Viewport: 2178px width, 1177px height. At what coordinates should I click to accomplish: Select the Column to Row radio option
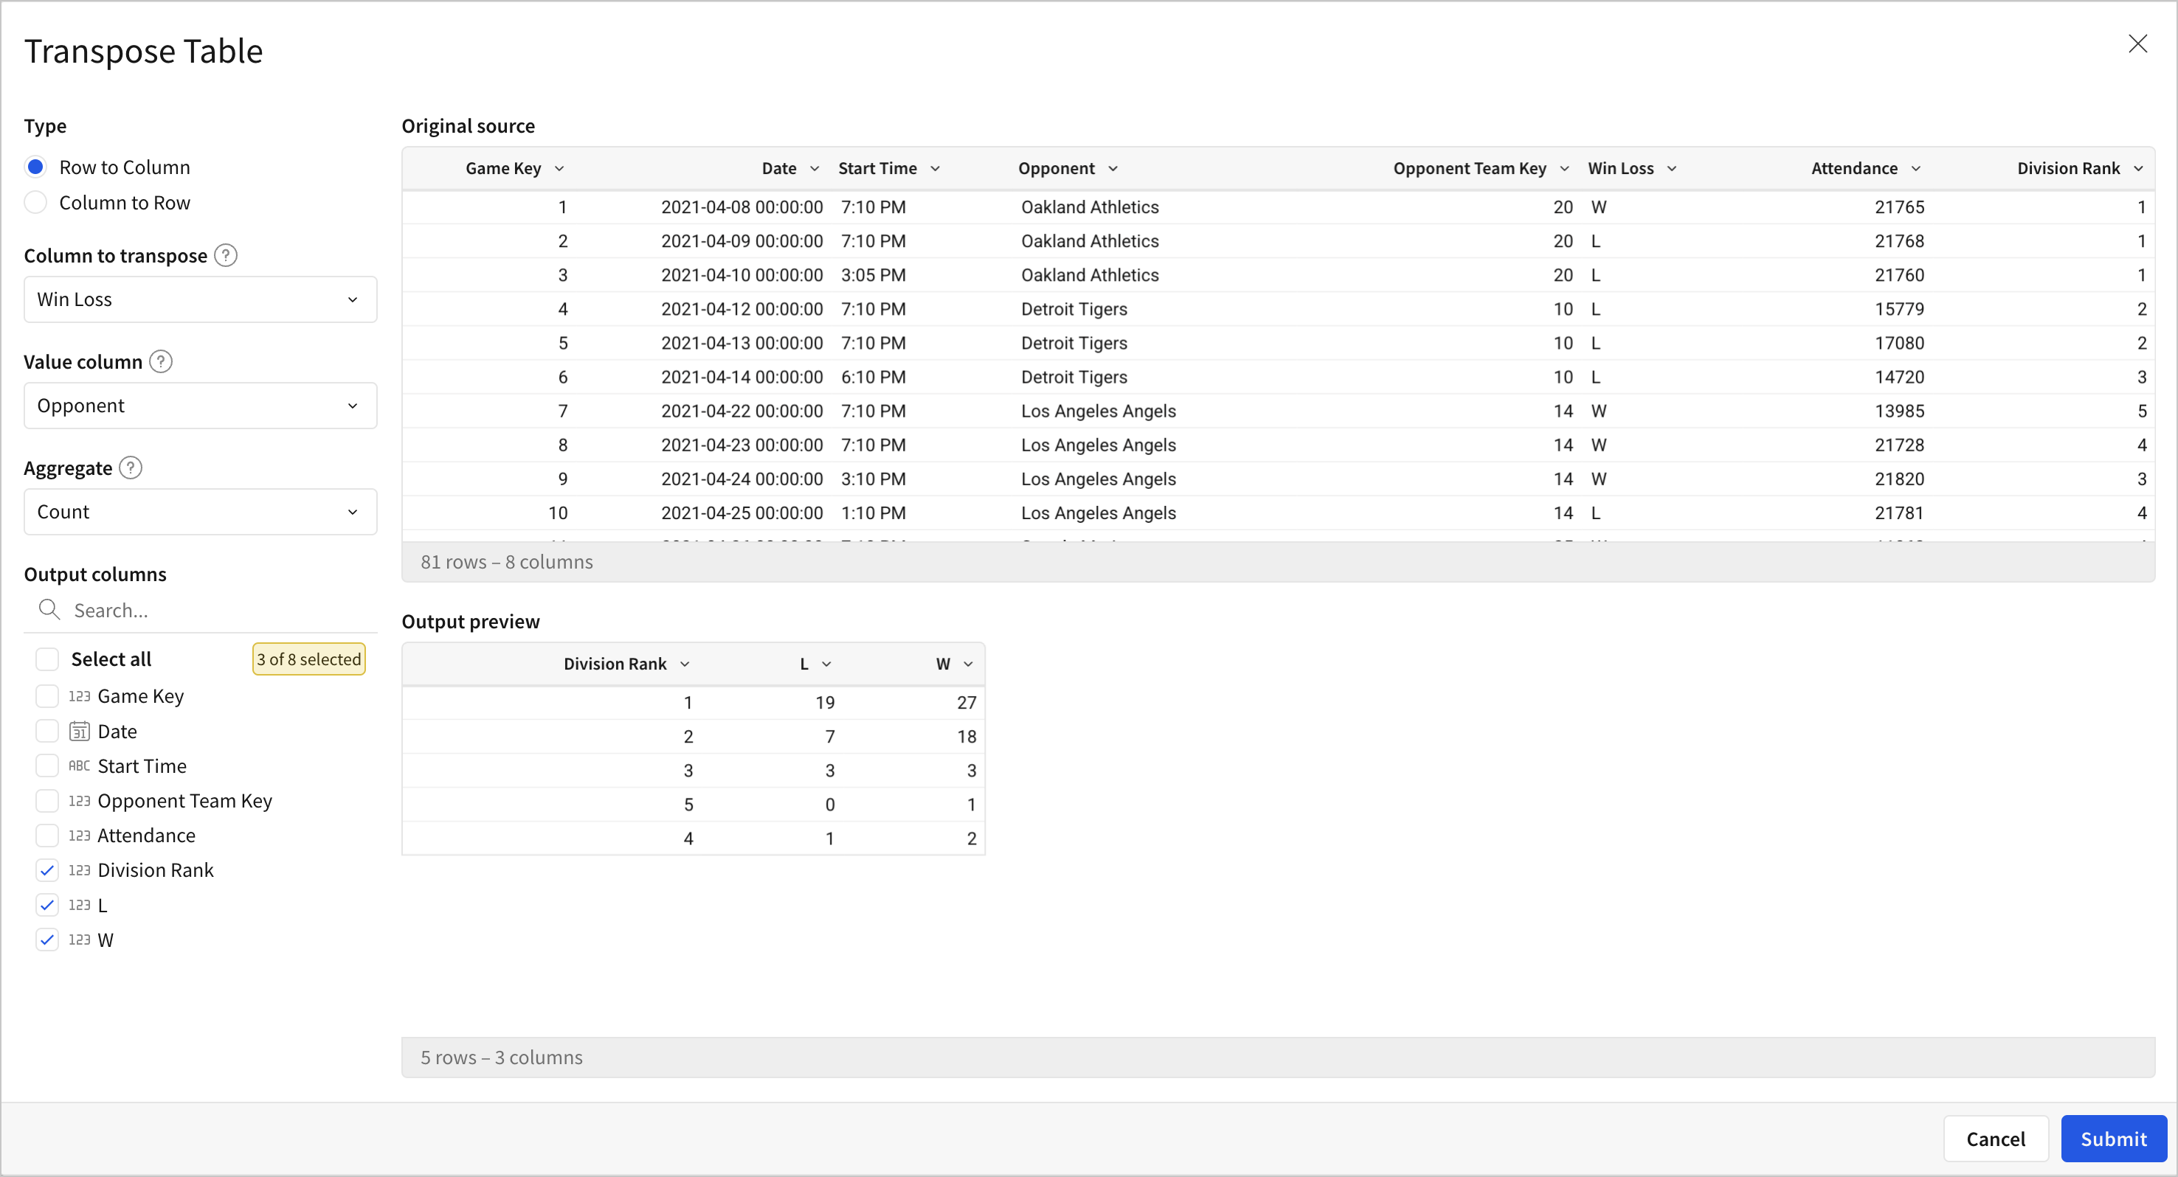pos(35,203)
